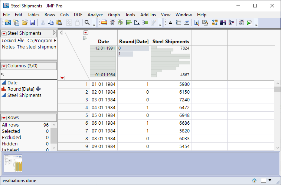Screen dimensions: 281x185
Task: Collapse the side panels with the left-pointing triangle
Action: point(61,33)
